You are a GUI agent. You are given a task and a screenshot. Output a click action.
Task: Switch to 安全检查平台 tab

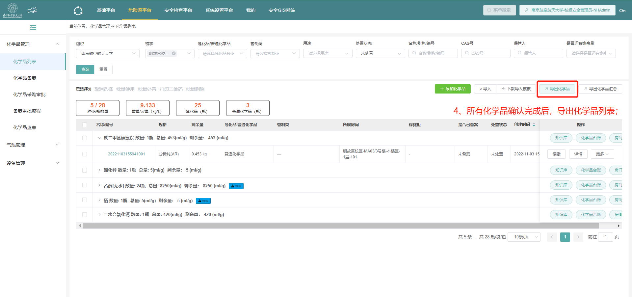[x=178, y=10]
